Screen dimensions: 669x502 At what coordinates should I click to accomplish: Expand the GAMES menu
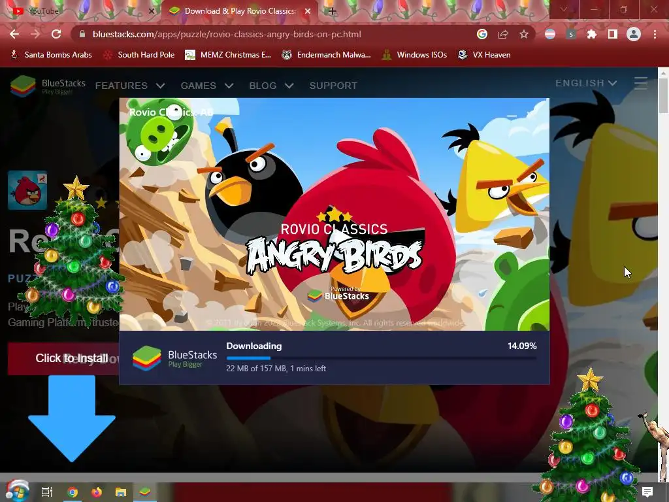[207, 86]
